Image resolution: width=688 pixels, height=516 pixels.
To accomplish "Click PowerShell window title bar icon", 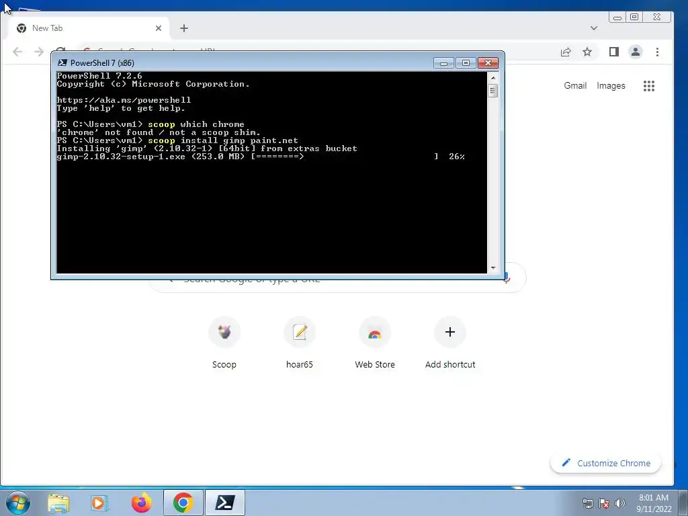I will coord(62,62).
